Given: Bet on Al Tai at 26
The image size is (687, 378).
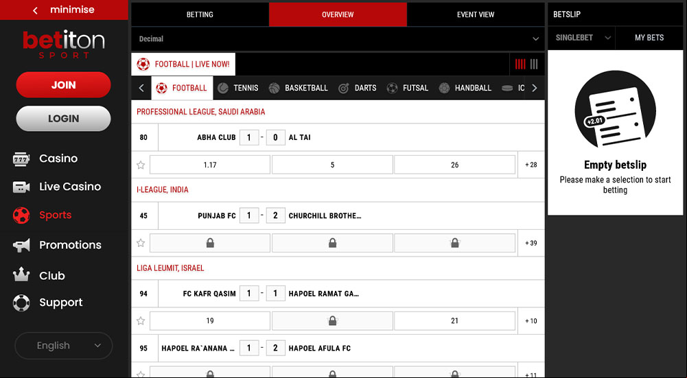Looking at the screenshot, I should coord(454,165).
